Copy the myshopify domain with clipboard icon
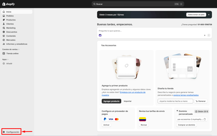This screenshot has width=217, height=136. pos(205,119)
